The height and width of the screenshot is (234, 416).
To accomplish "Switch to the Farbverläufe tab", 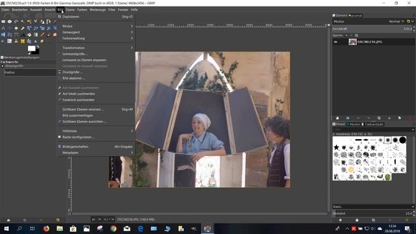I will click(x=372, y=124).
